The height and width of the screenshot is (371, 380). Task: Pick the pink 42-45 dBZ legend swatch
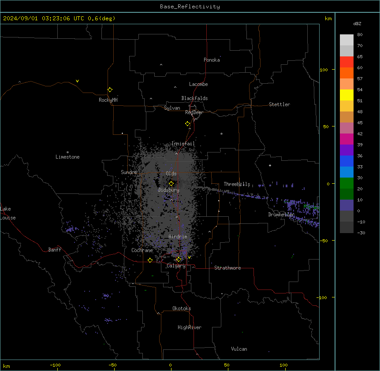[x=346, y=128]
